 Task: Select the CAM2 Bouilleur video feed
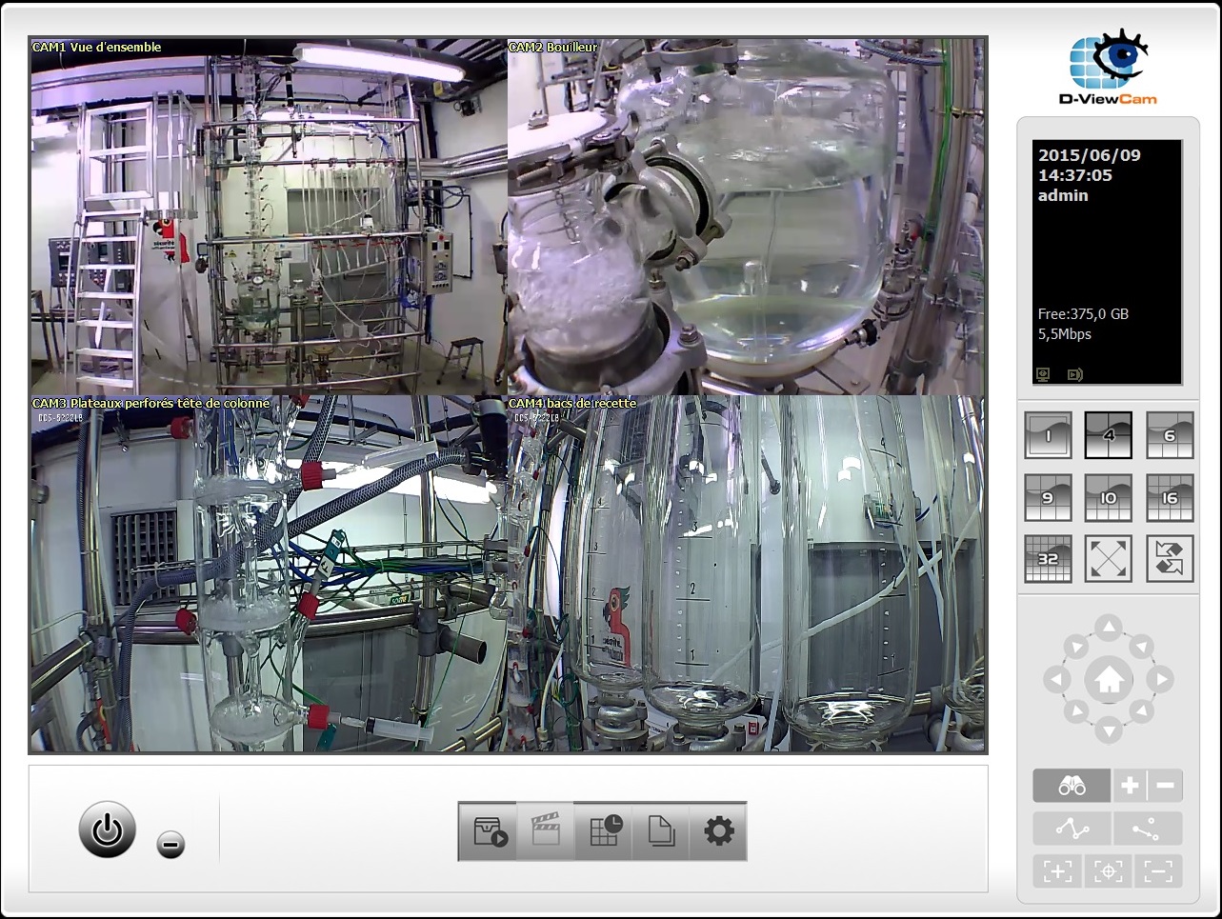click(747, 216)
